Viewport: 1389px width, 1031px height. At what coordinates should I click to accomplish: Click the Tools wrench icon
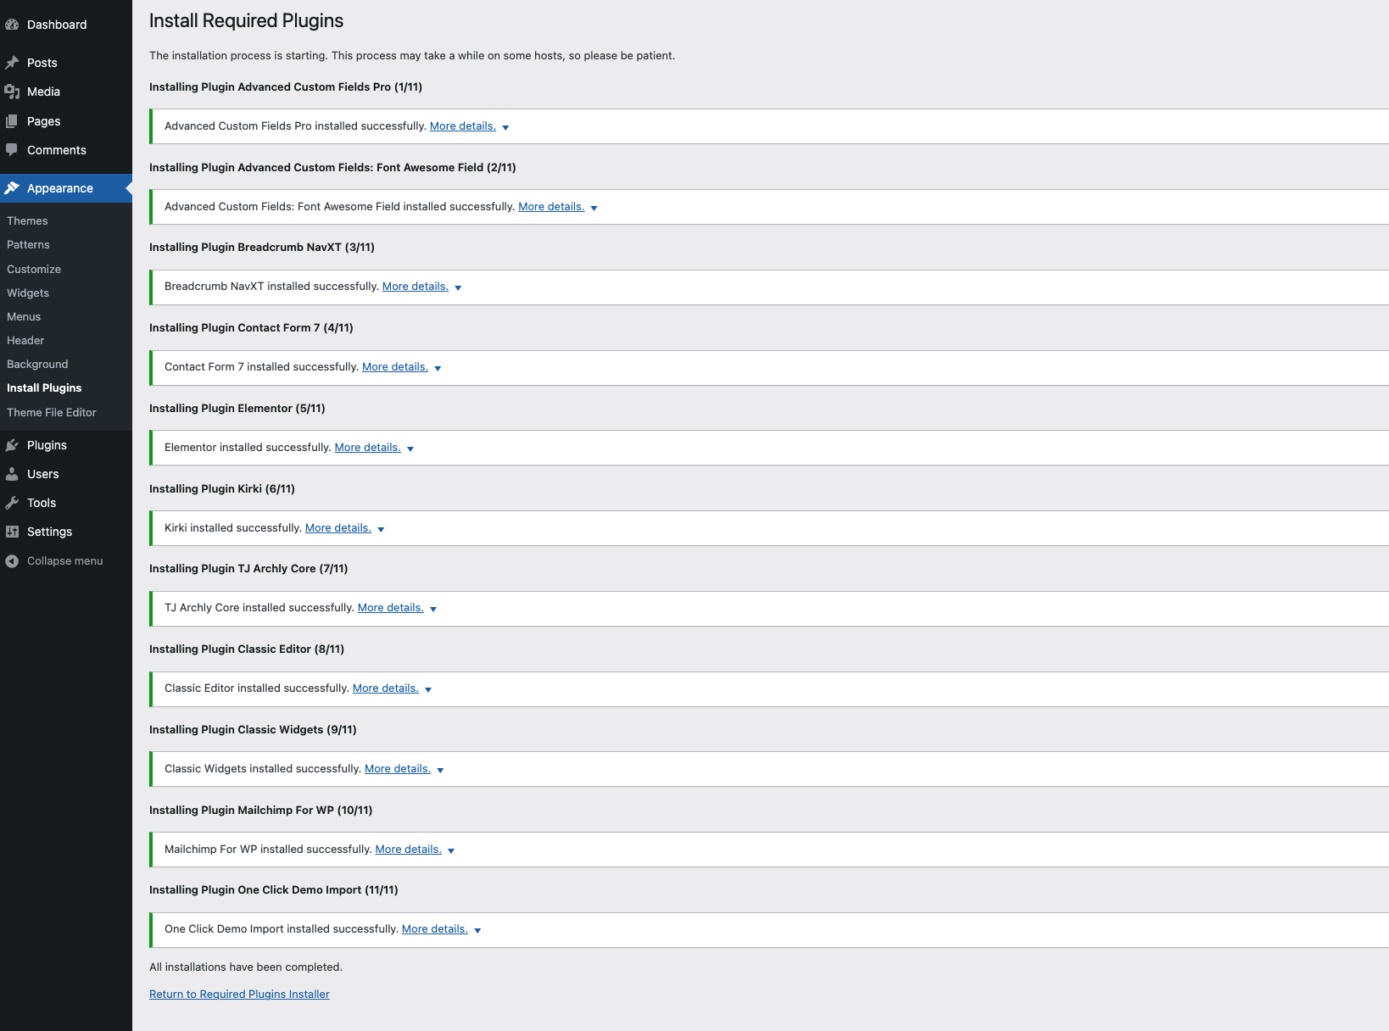coord(12,503)
